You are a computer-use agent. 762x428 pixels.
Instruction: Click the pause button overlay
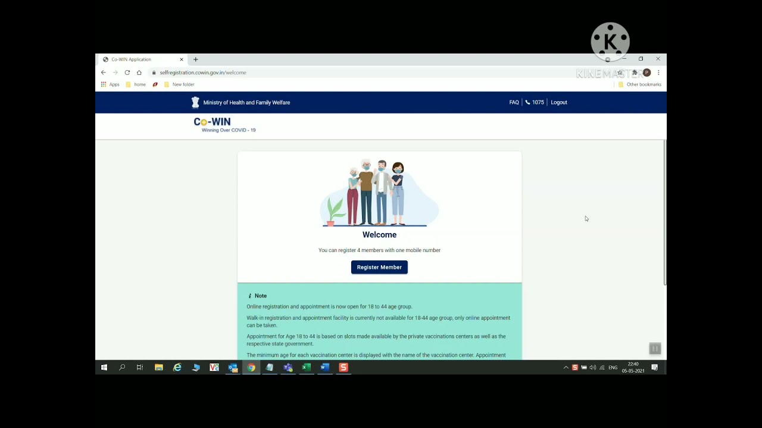(x=655, y=349)
